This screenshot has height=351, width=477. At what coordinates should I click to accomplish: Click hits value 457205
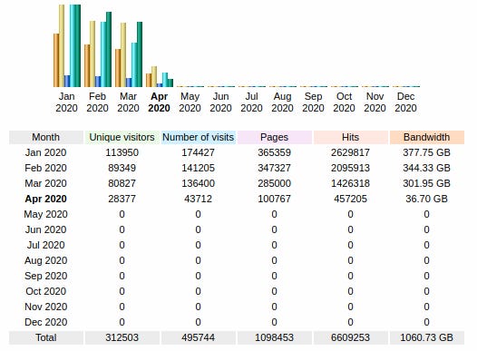(x=350, y=199)
